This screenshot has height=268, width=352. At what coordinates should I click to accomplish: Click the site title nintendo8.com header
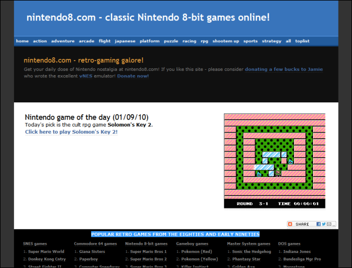148,17
